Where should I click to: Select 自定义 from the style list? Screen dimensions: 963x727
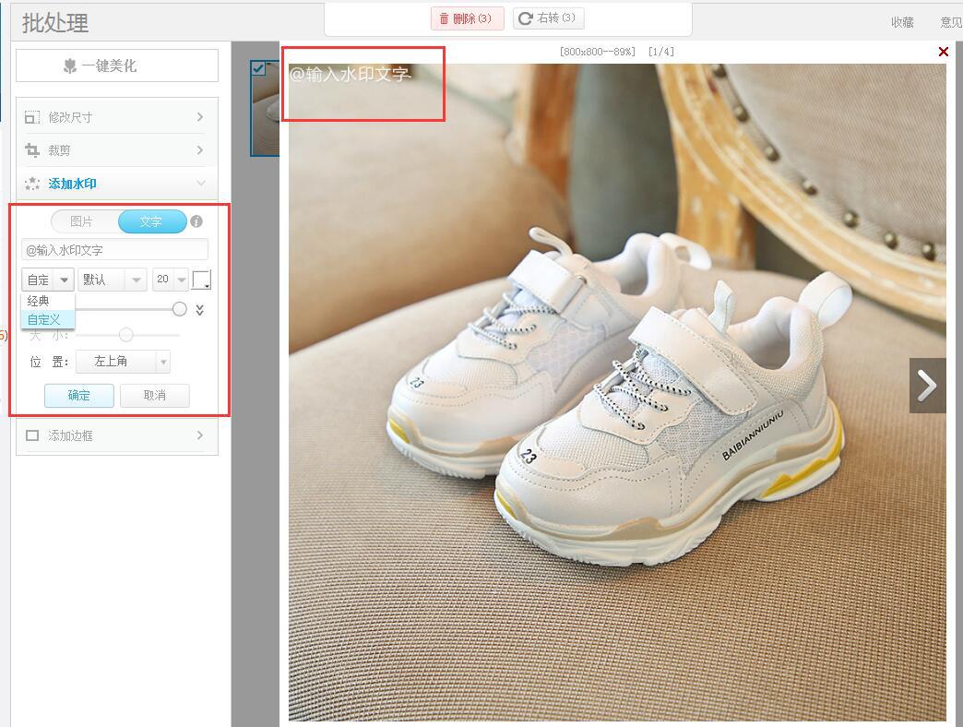(x=45, y=320)
